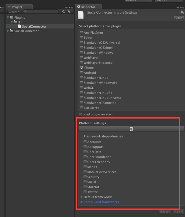Viewport: 185px width, 217px height.
Task: Check WebPlayerStreamed platform checkbox
Action: pos(81,63)
